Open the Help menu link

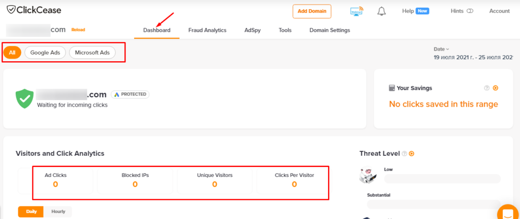(408, 11)
